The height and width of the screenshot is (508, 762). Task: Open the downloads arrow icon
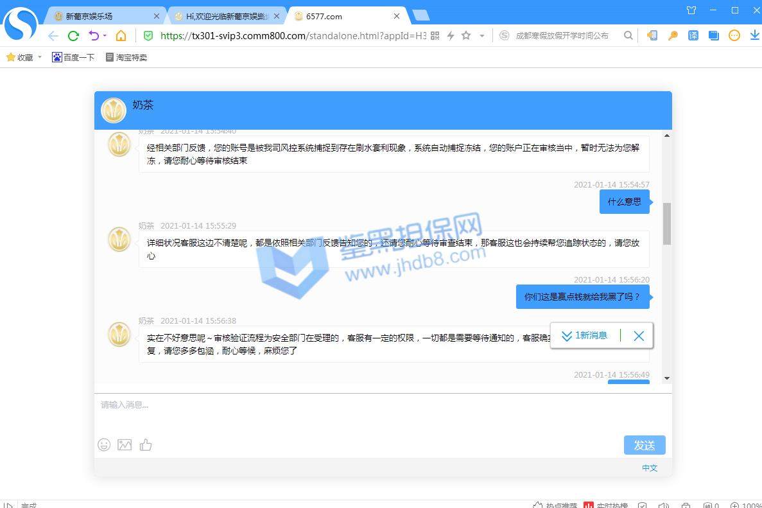click(755, 36)
